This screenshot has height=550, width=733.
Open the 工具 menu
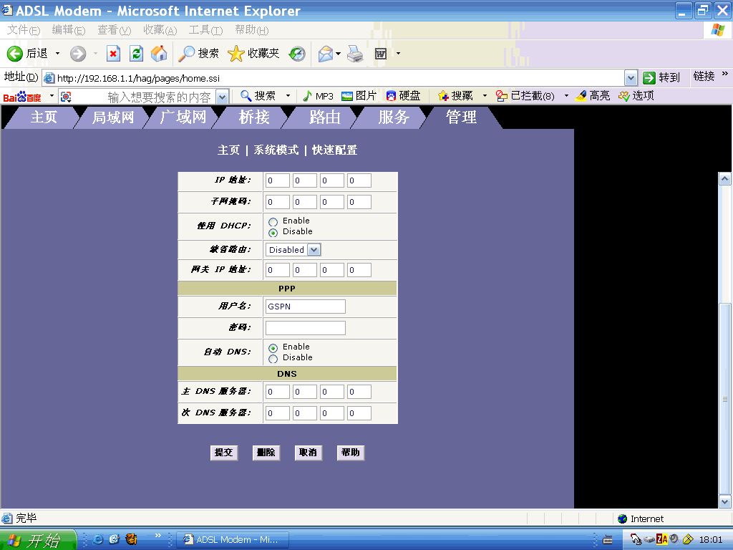(x=205, y=30)
